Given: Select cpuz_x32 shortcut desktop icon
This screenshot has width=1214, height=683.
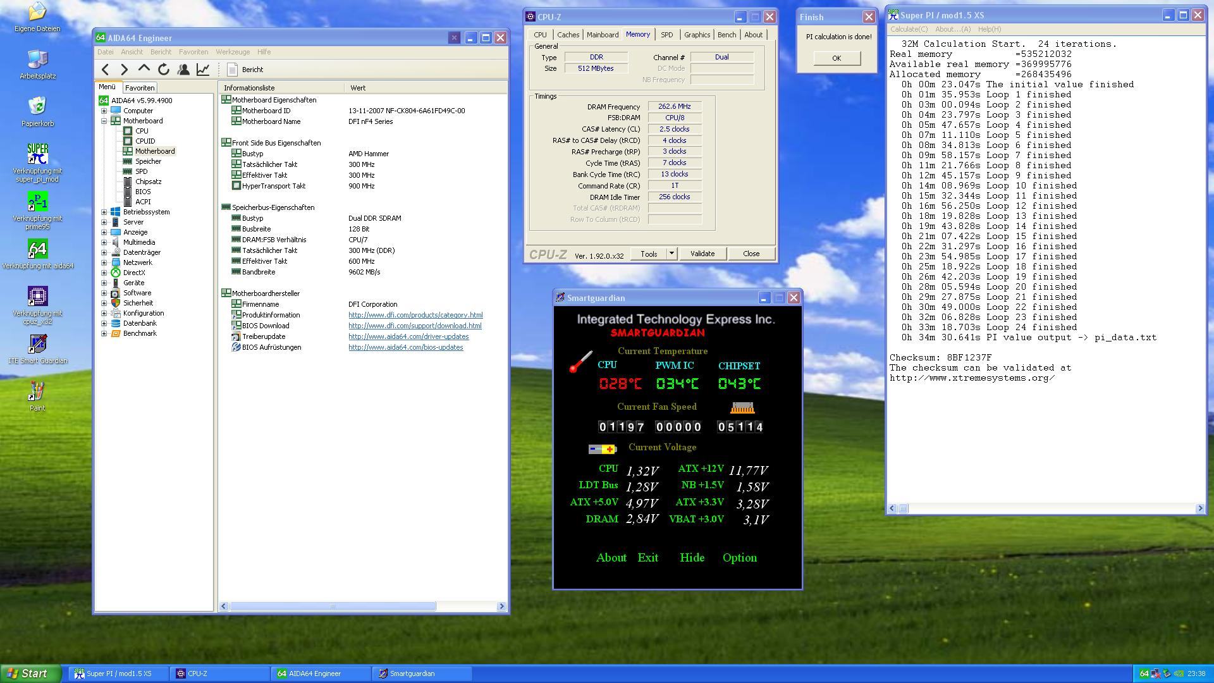Looking at the screenshot, I should 37,305.
